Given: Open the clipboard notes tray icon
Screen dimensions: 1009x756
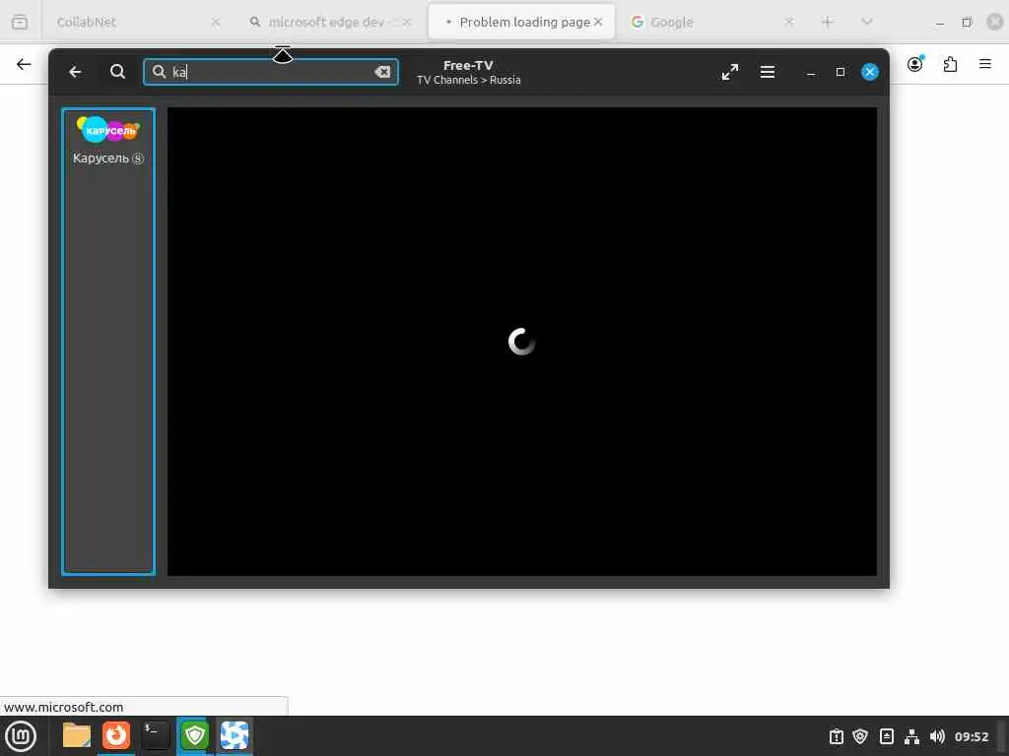Looking at the screenshot, I should 887,736.
